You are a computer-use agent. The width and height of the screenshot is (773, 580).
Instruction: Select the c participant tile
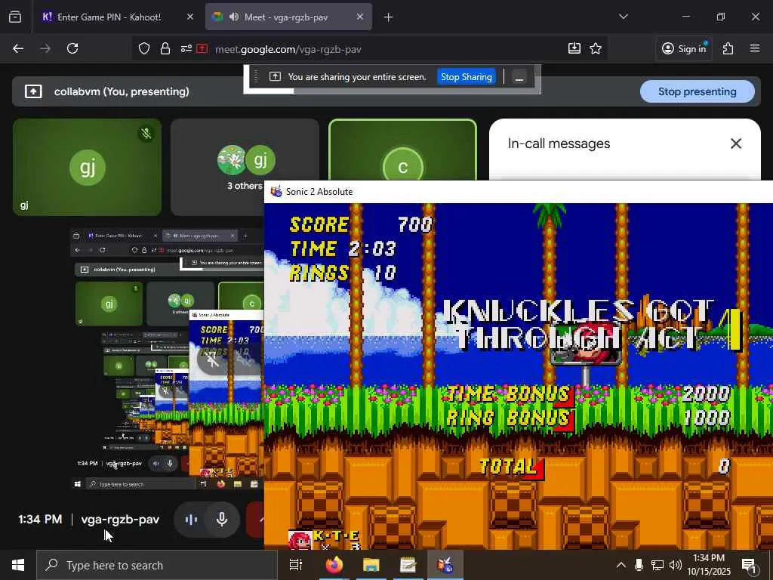click(403, 150)
